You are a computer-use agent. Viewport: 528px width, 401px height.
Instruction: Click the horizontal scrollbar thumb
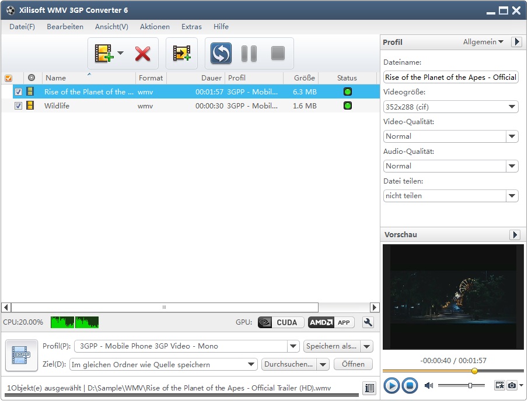(165, 308)
